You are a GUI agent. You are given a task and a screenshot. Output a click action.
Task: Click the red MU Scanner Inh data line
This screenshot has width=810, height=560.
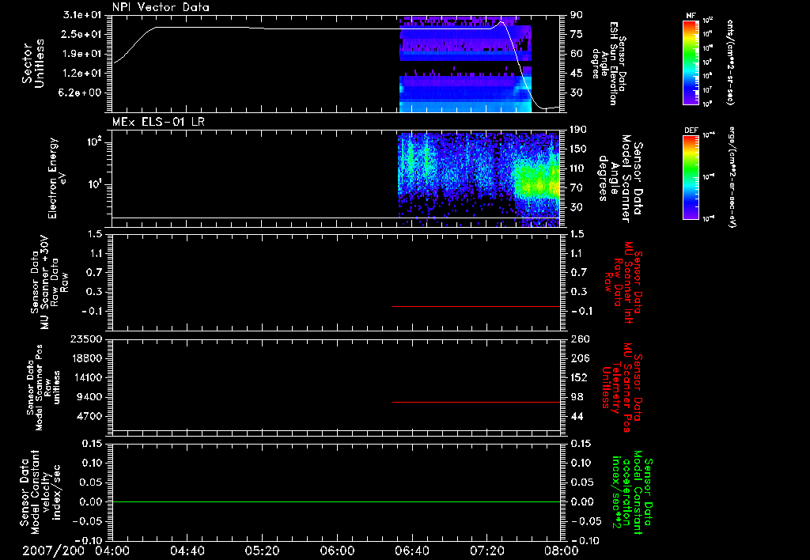(x=476, y=307)
